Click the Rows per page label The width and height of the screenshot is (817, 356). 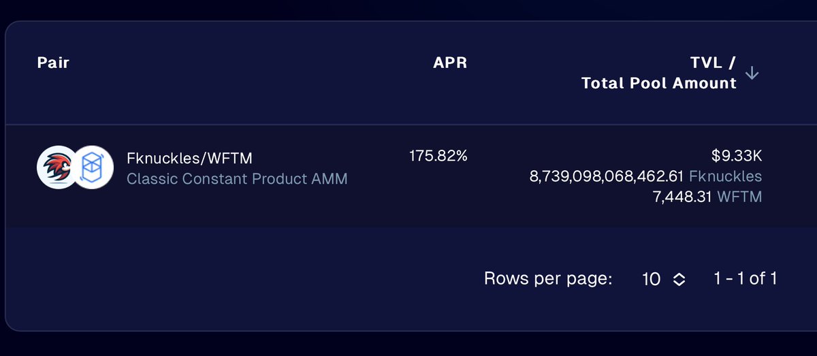pyautogui.click(x=548, y=278)
